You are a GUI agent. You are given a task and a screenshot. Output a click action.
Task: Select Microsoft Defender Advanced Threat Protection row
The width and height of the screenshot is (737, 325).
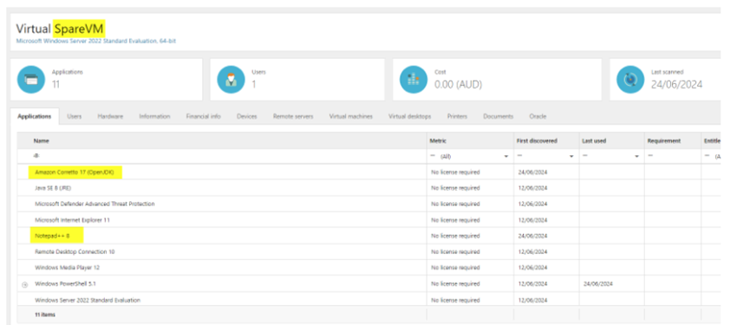pos(369,204)
